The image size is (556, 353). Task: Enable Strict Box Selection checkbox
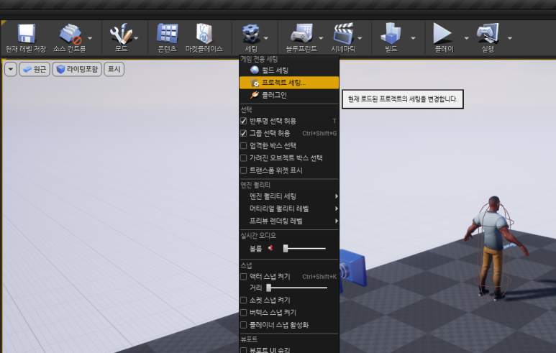pos(244,146)
